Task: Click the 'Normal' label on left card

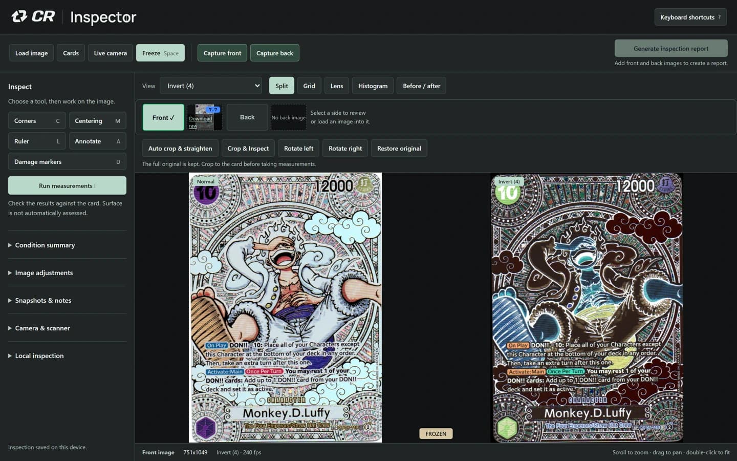Action: [206, 181]
